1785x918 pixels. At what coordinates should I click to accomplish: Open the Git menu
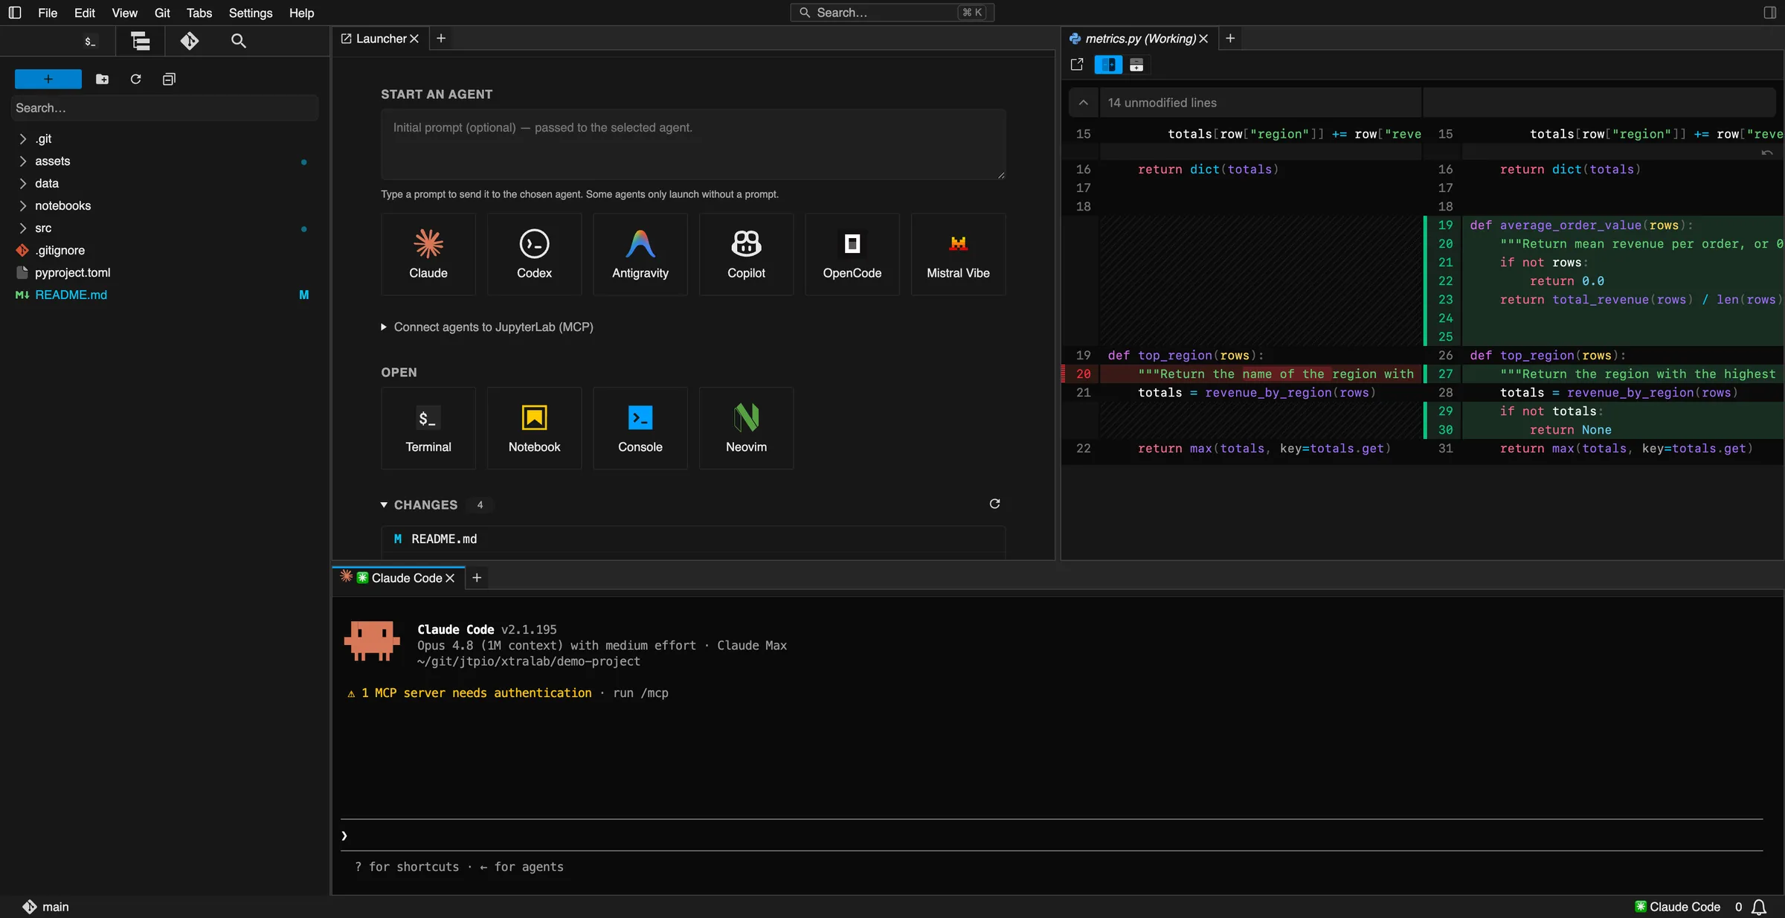(162, 13)
